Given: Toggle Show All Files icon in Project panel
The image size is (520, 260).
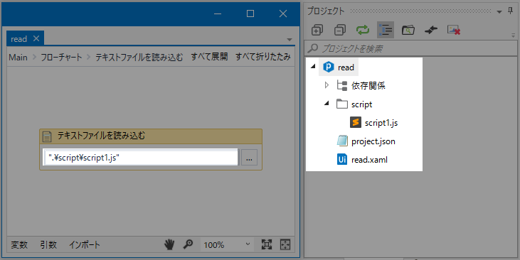Looking at the screenshot, I should (x=386, y=30).
